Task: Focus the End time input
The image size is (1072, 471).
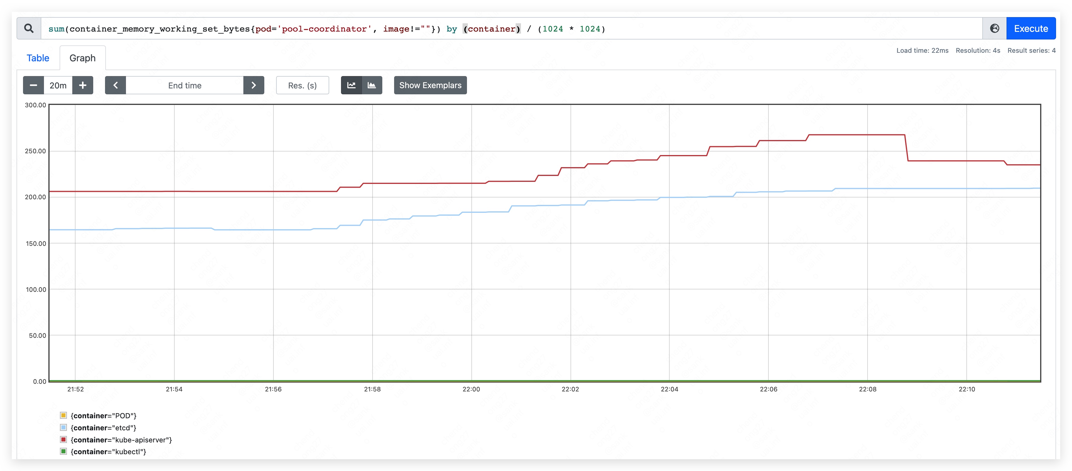Action: click(185, 85)
